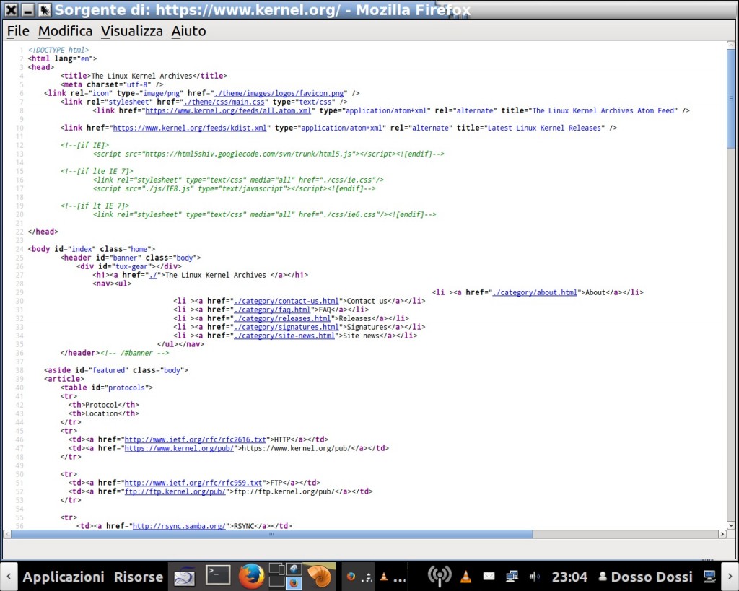This screenshot has width=739, height=591.
Task: Click the '</head>' closing tag
Action: click(x=43, y=232)
